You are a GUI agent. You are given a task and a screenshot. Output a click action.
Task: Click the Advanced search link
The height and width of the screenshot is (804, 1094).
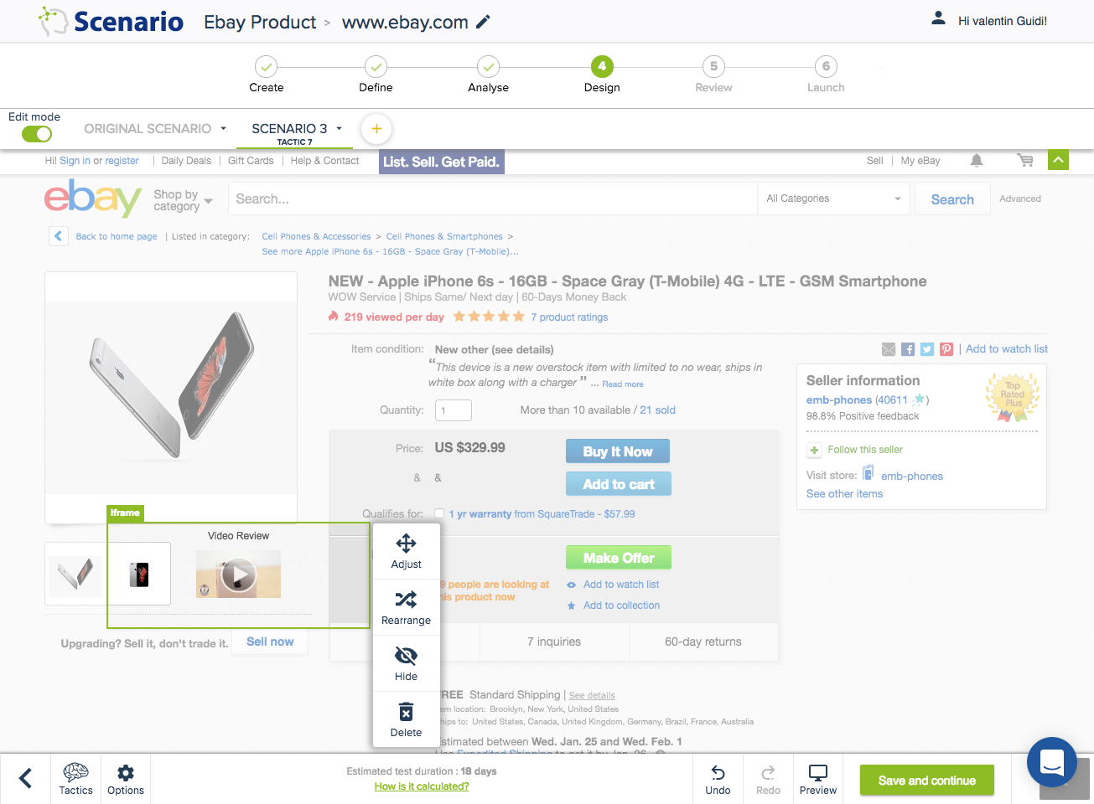tap(1020, 198)
